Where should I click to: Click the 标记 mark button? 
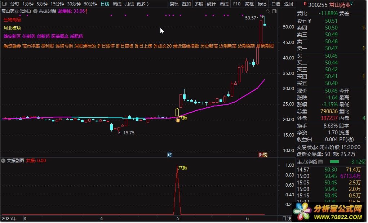pyautogui.click(x=262, y=4)
